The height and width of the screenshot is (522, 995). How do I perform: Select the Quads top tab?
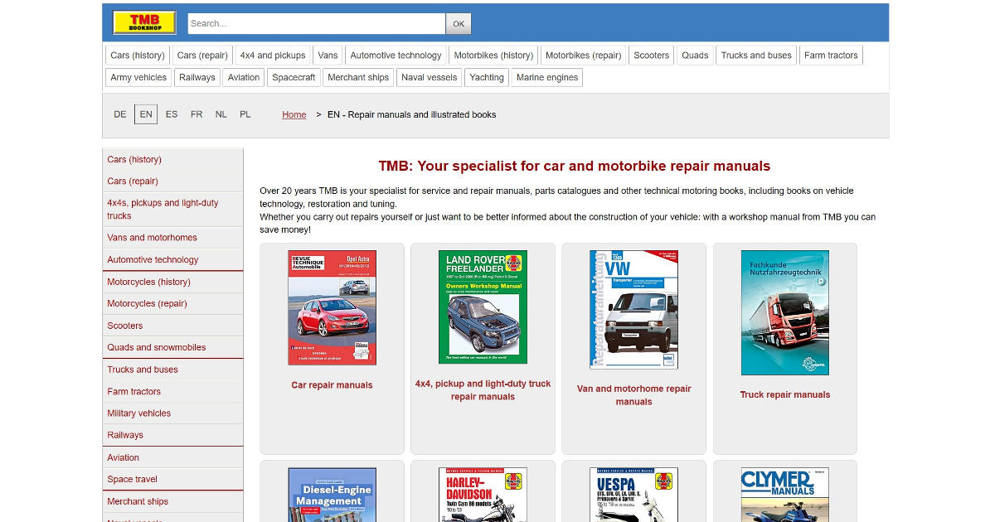(x=695, y=56)
